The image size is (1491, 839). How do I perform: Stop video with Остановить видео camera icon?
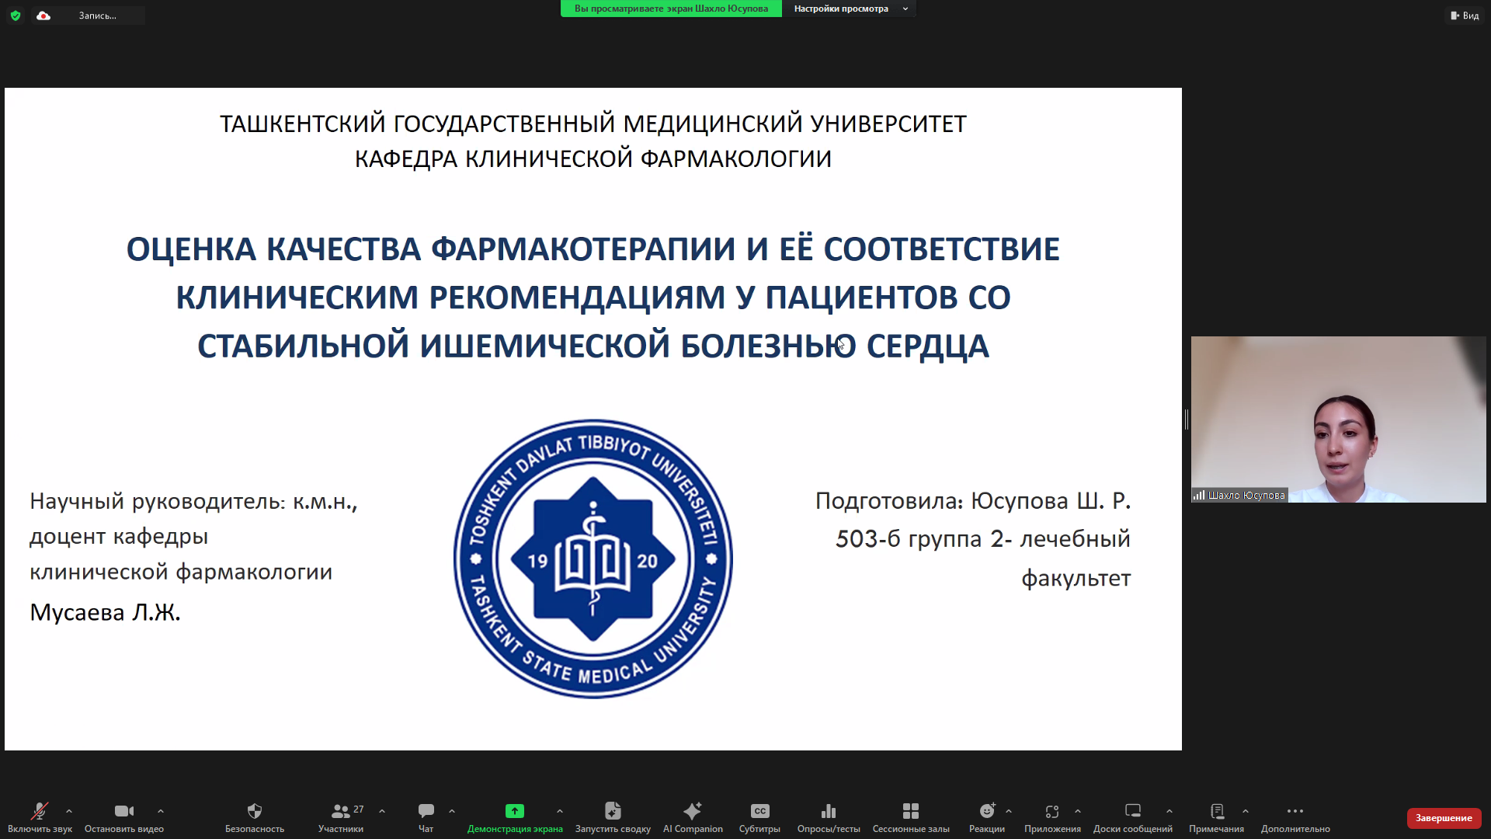124,812
